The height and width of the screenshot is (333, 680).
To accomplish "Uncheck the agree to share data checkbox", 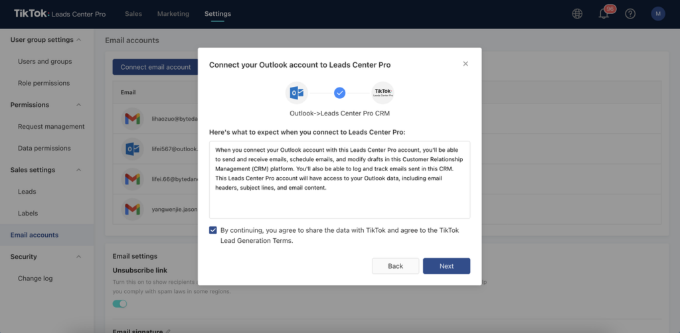I will coord(213,230).
